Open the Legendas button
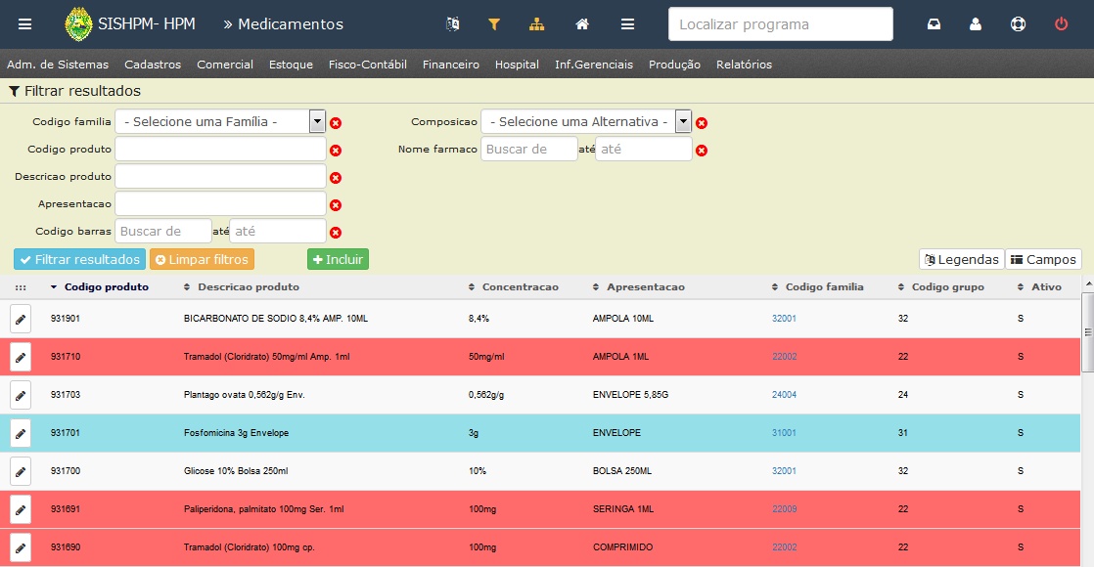The height and width of the screenshot is (567, 1094). [x=962, y=259]
